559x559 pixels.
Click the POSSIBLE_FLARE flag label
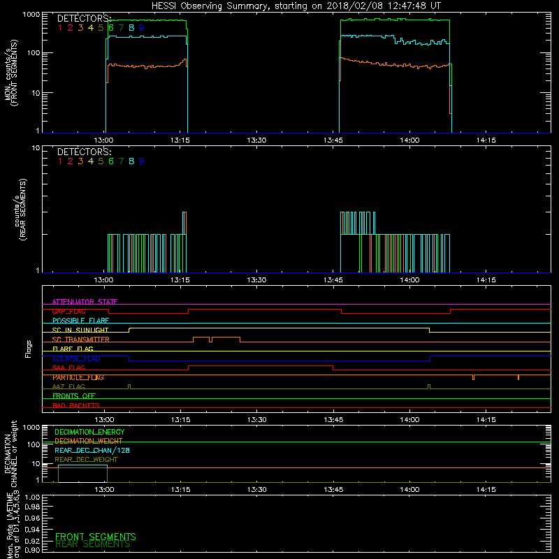(80, 321)
